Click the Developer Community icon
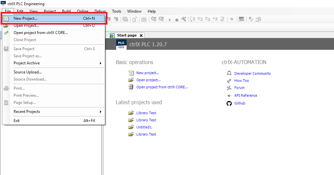 pyautogui.click(x=229, y=73)
